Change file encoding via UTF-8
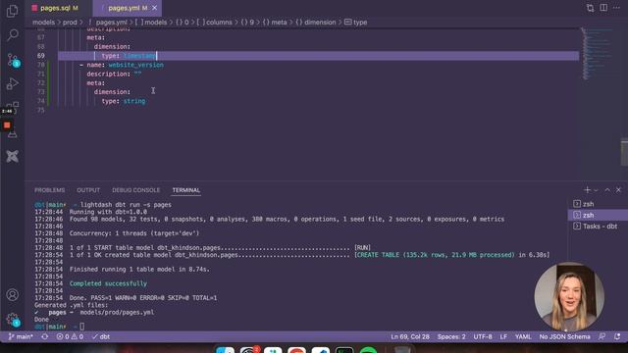Viewport: 628px width, 353px height. (483, 337)
